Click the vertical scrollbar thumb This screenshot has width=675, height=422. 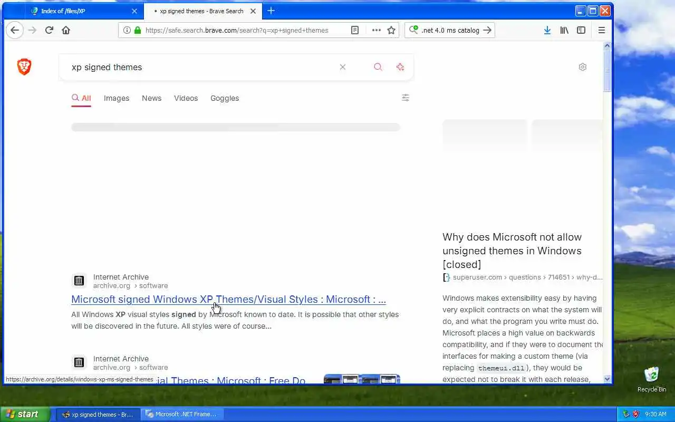tap(607, 71)
